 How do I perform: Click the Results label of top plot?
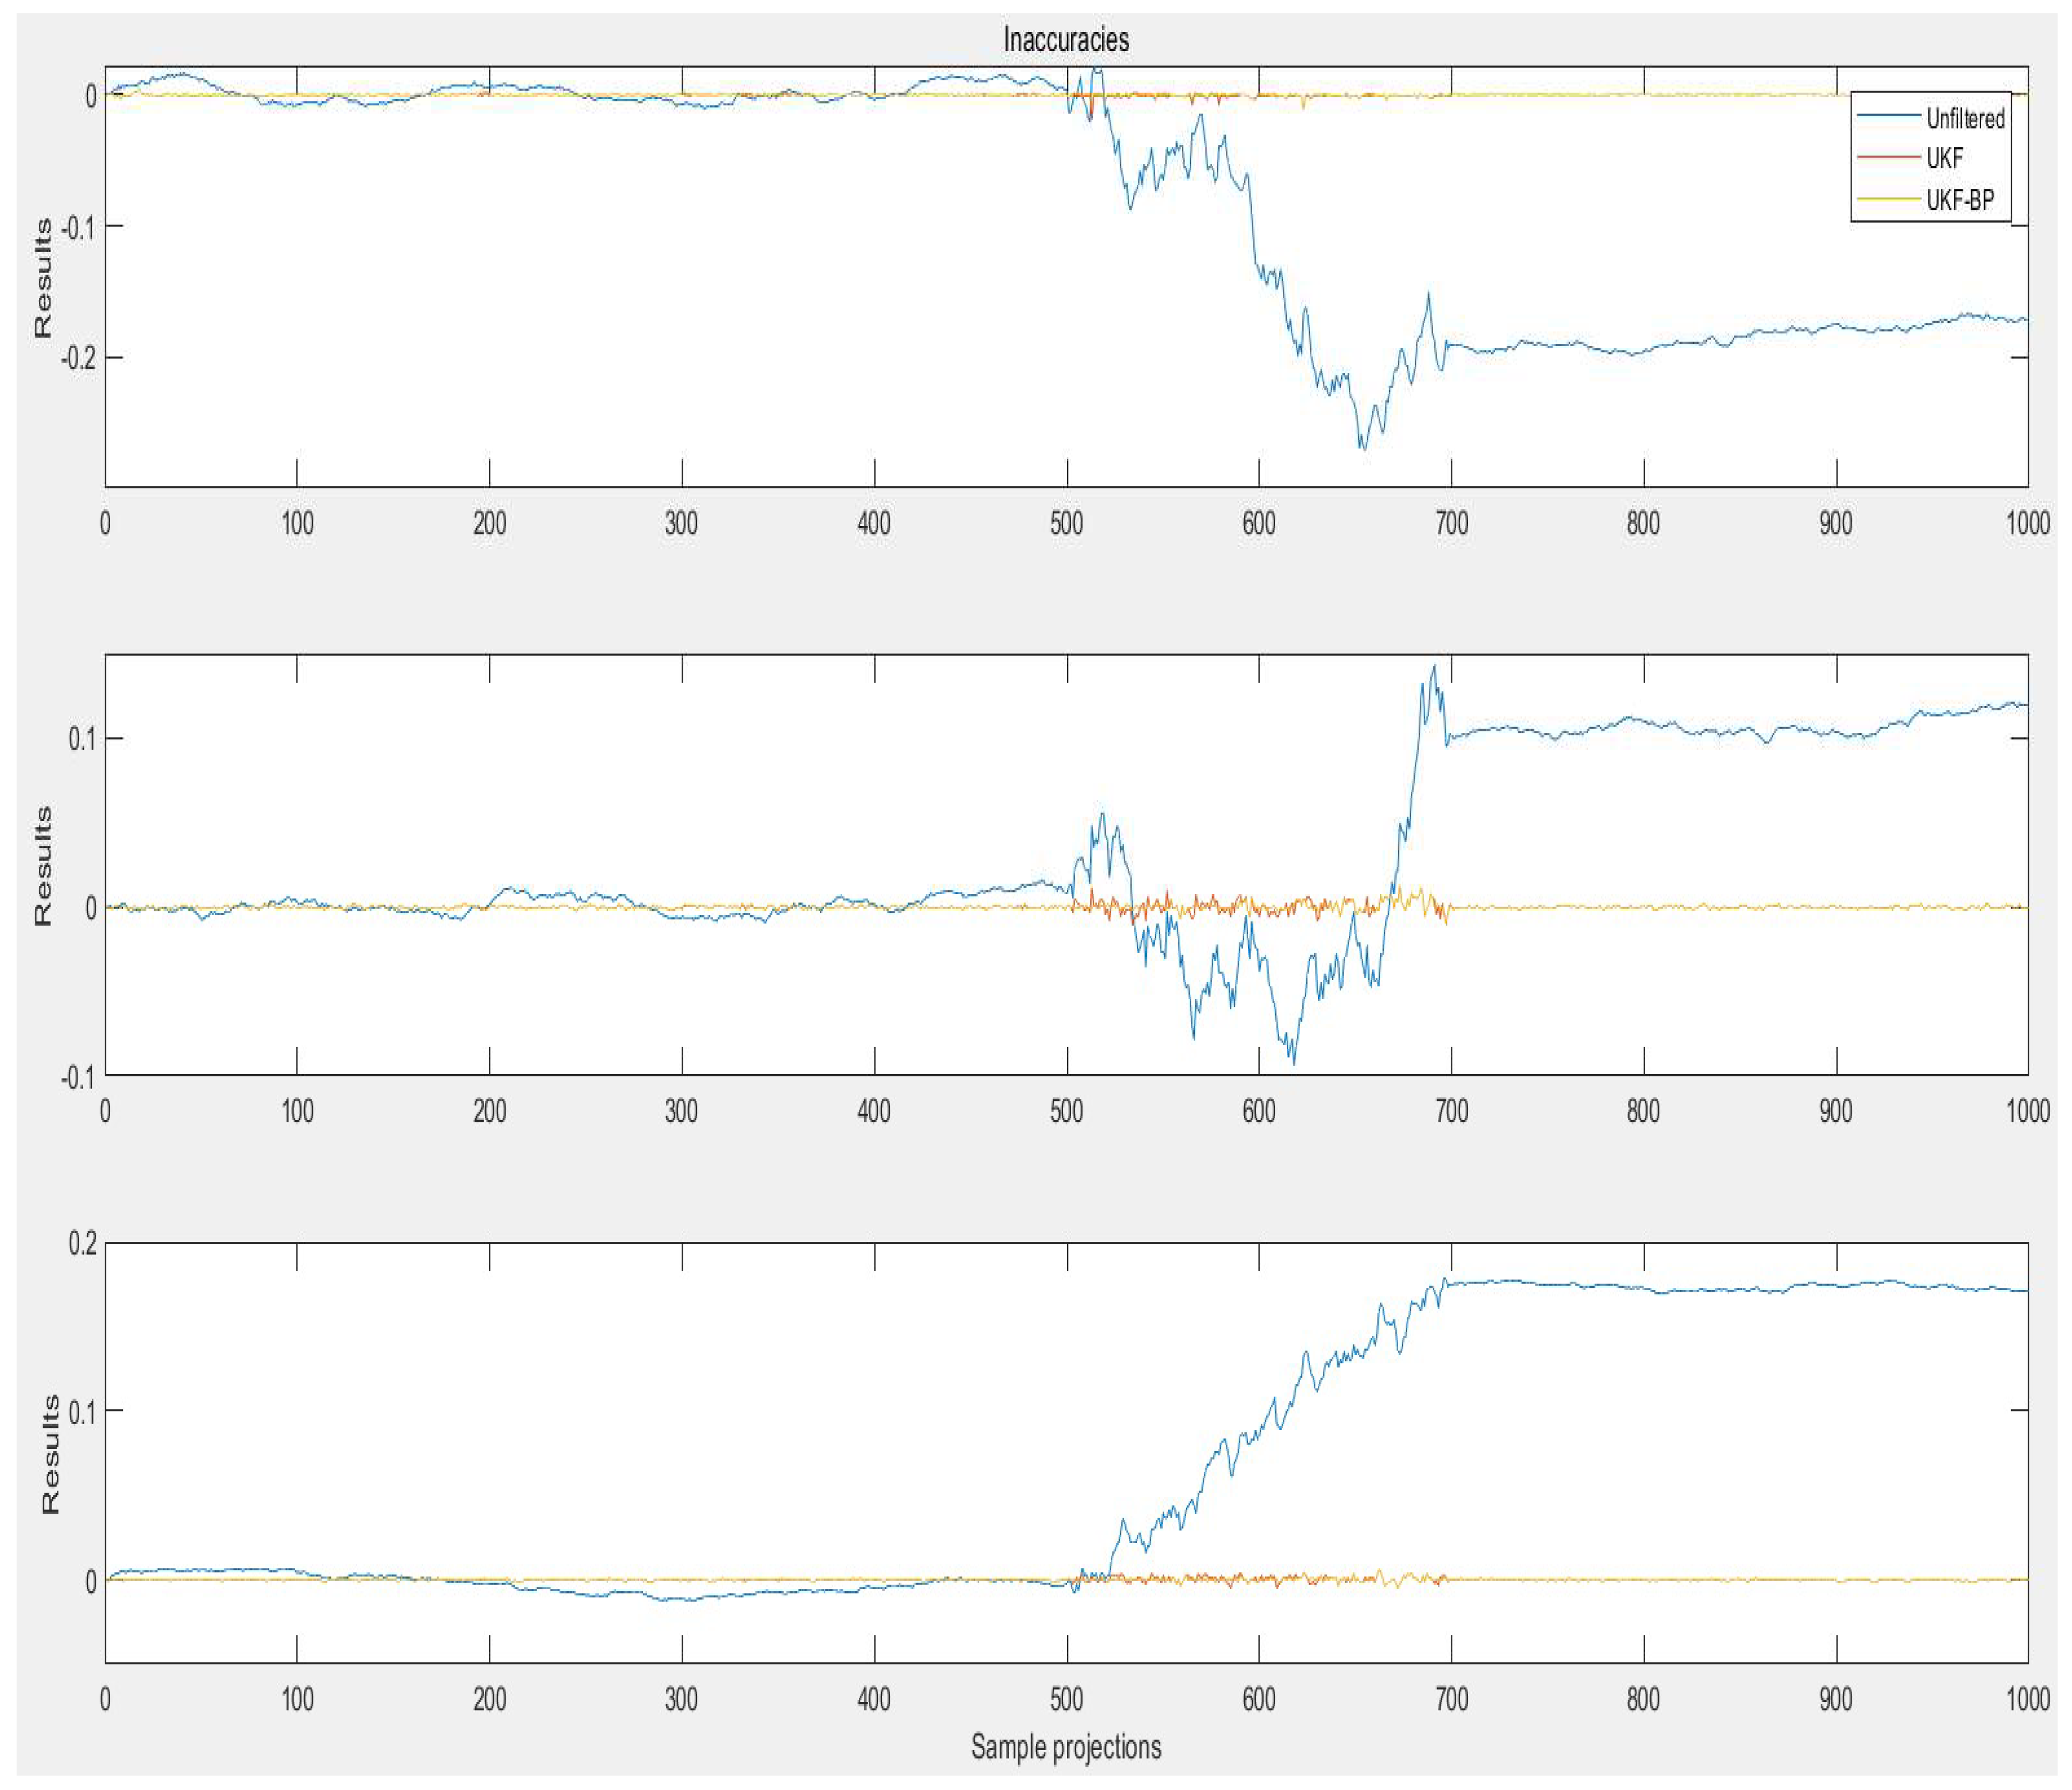(42, 278)
